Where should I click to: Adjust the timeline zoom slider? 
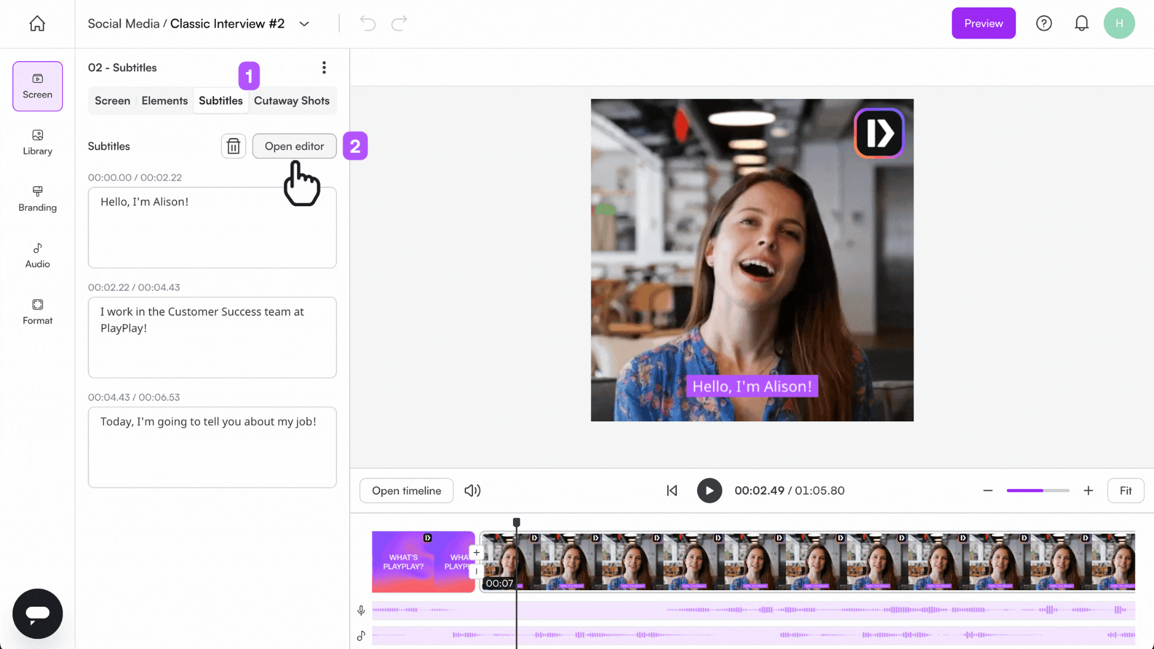click(1038, 490)
